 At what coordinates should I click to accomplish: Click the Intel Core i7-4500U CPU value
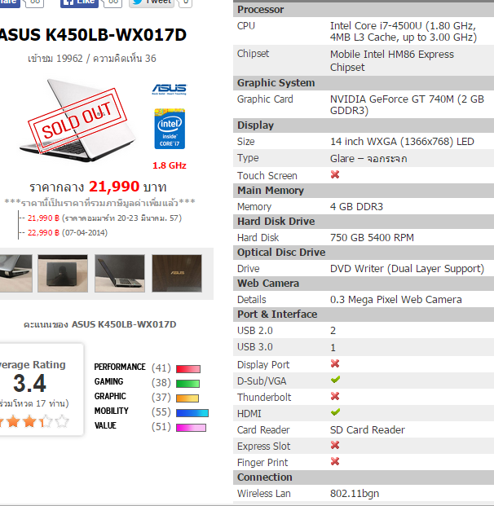pyautogui.click(x=404, y=32)
